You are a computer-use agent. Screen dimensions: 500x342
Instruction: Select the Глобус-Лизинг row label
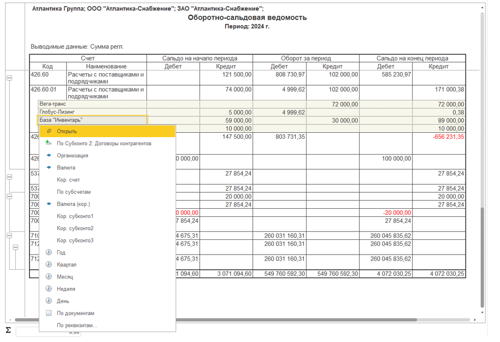click(57, 112)
